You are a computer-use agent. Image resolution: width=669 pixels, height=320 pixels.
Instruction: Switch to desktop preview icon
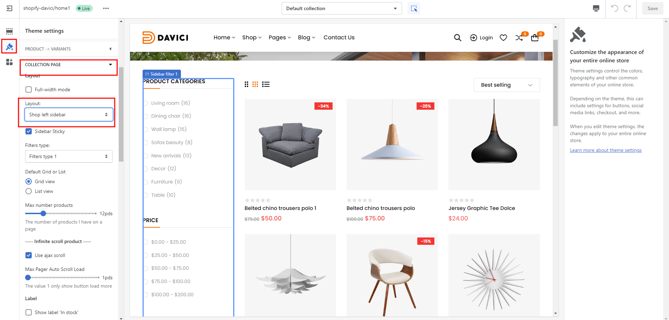[596, 8]
